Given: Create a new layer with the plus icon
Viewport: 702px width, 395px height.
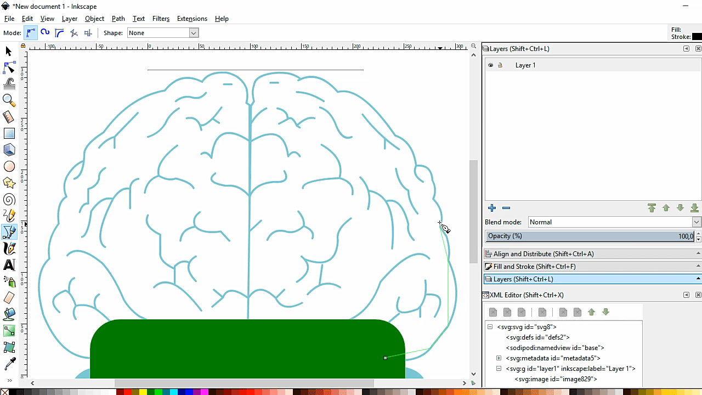Looking at the screenshot, I should pyautogui.click(x=492, y=208).
